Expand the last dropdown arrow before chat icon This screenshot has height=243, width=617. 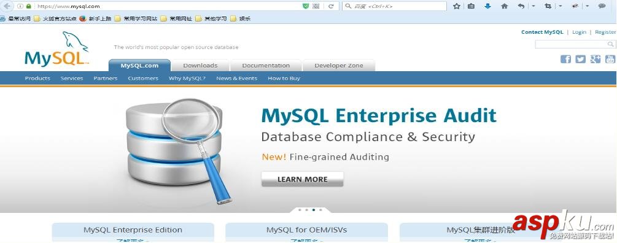[x=588, y=6]
